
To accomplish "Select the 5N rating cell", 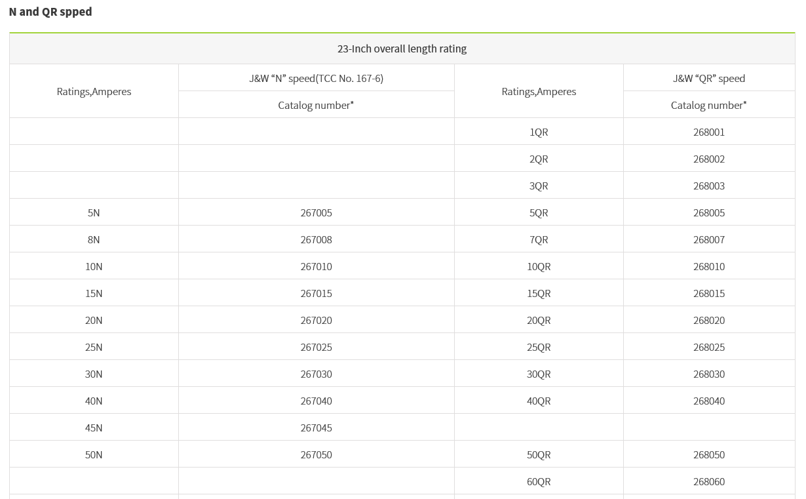I will pyautogui.click(x=94, y=212).
